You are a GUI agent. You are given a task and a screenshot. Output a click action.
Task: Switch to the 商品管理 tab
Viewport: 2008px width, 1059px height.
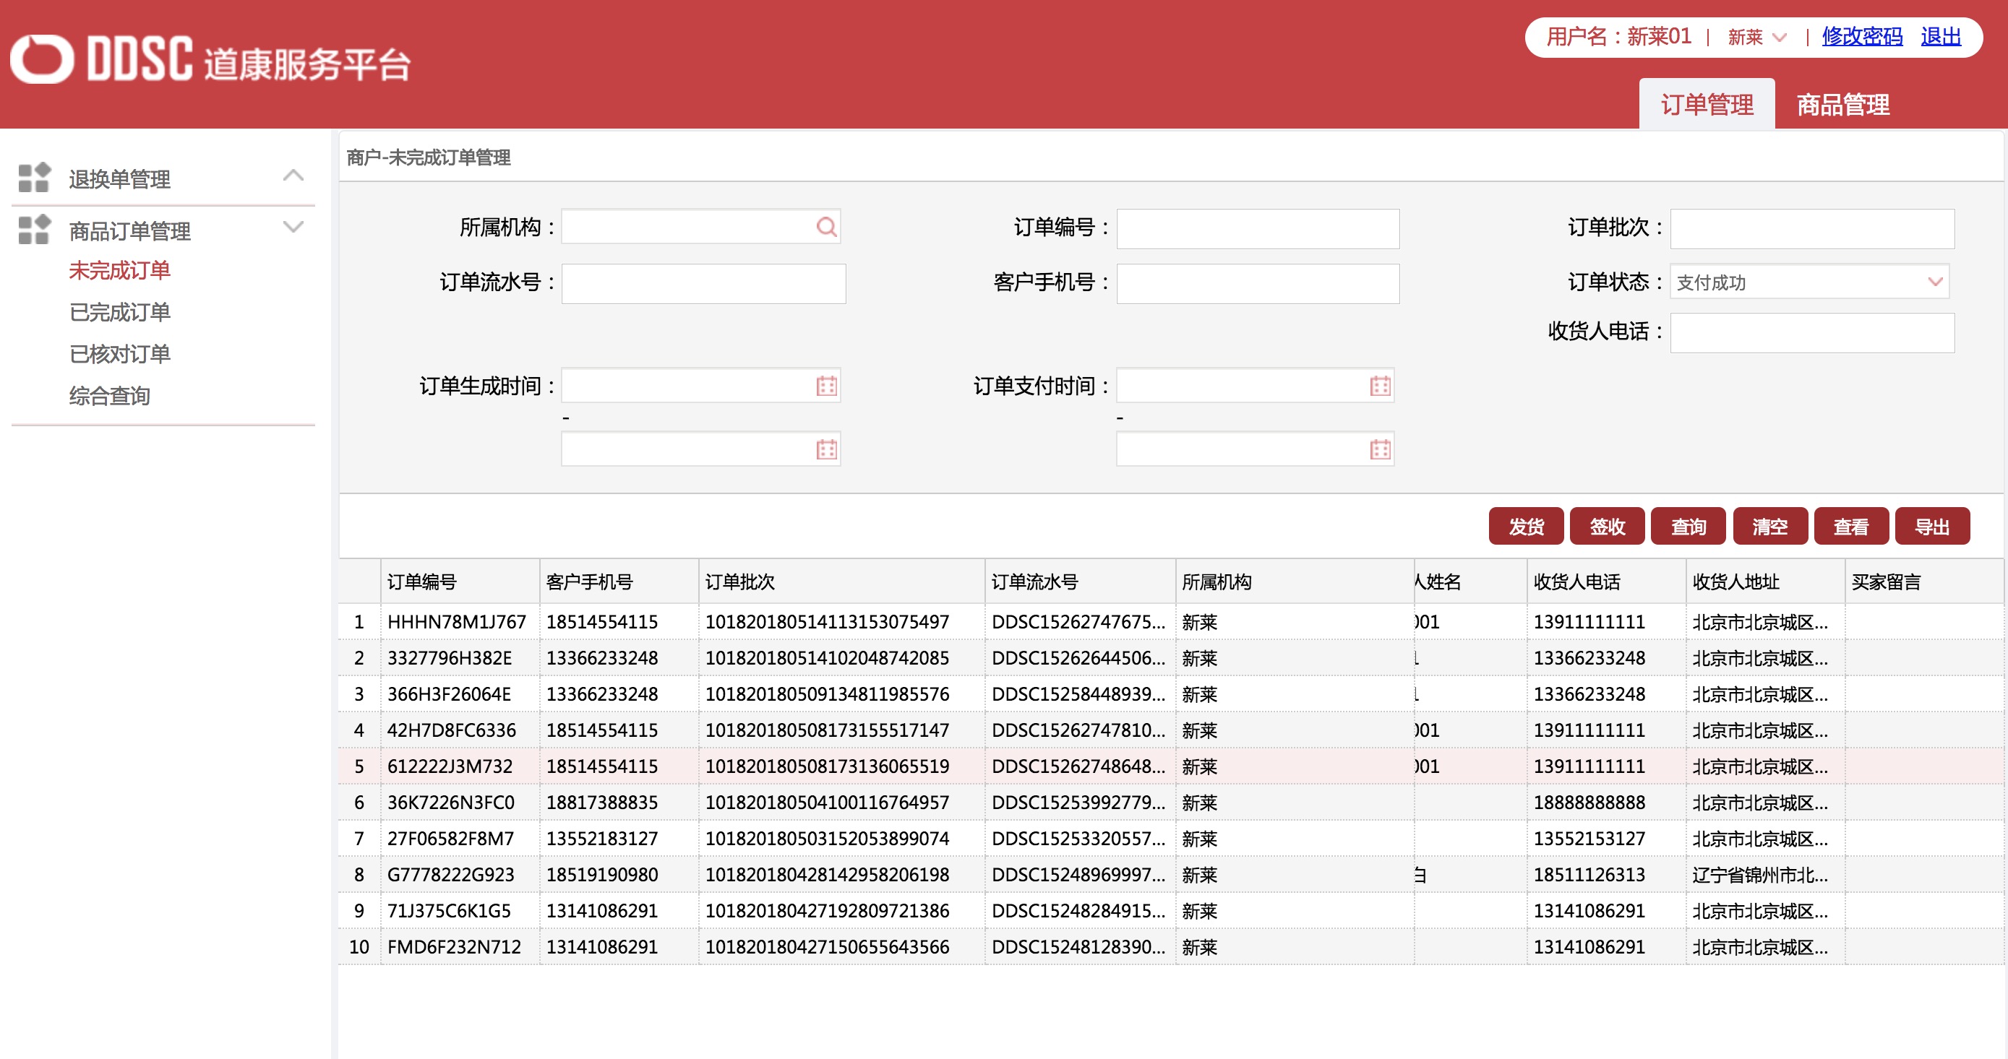point(1842,103)
